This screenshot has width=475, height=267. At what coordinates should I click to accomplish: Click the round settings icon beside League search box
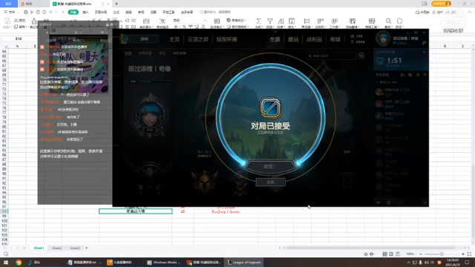361,56
